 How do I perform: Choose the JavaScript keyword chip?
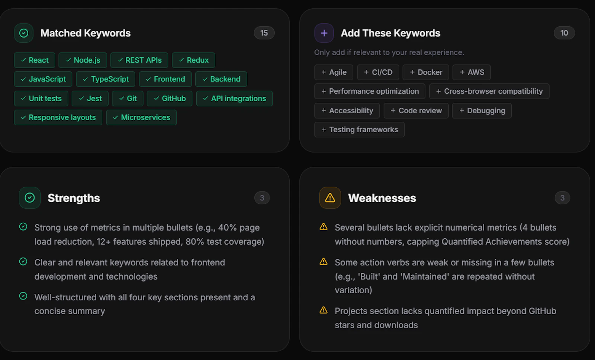tap(43, 79)
